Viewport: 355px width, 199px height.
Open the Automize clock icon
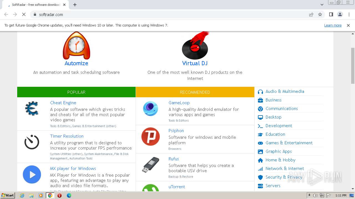76,46
